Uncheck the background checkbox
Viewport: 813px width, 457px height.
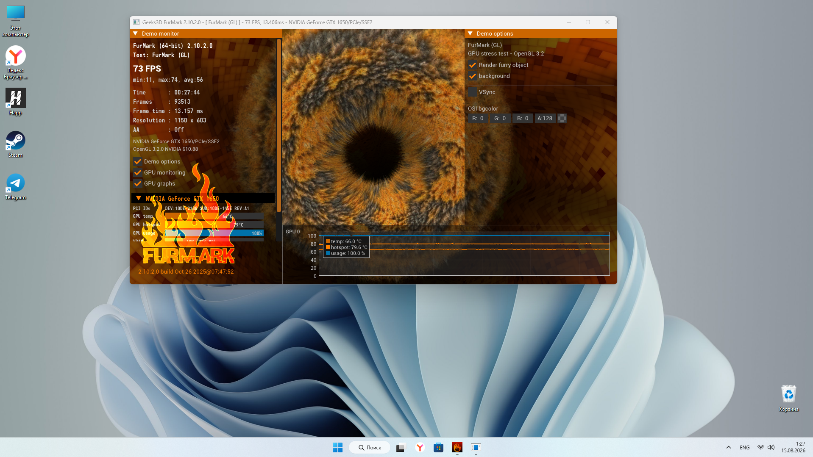(x=473, y=76)
